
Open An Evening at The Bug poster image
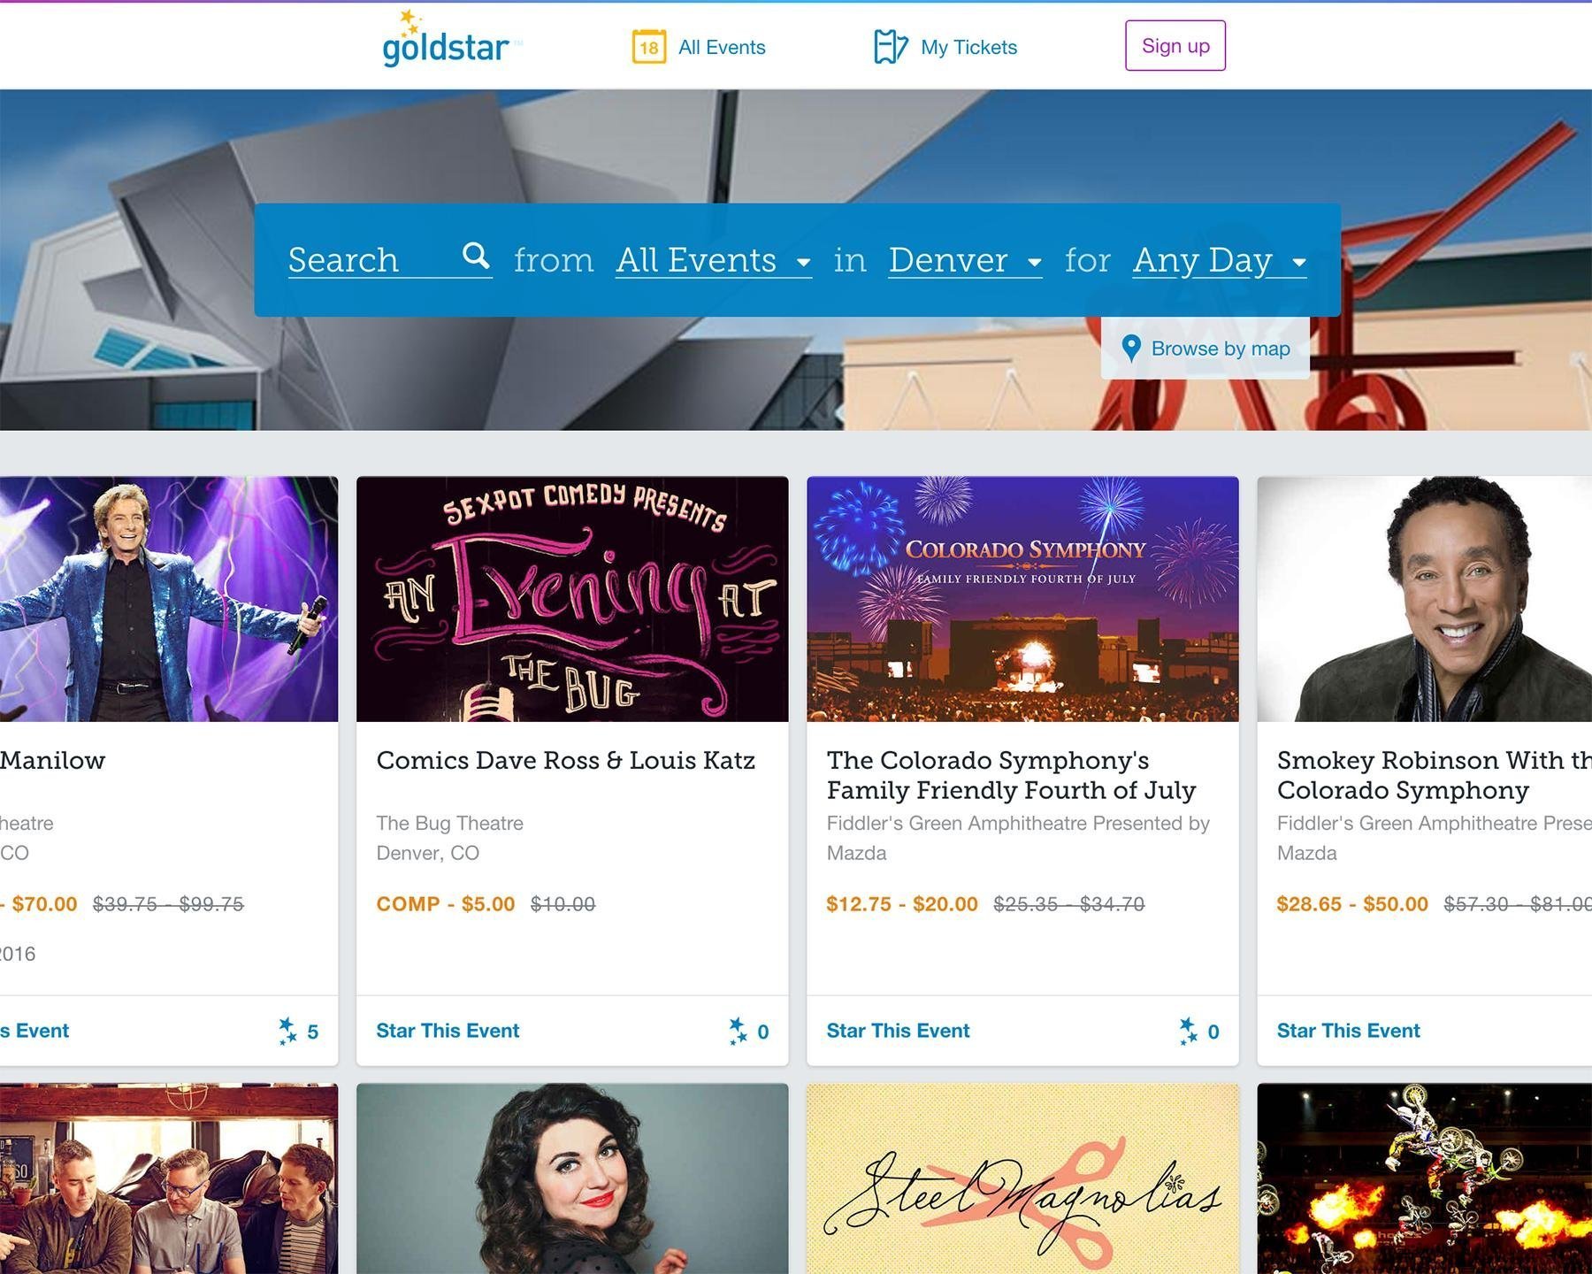point(572,599)
